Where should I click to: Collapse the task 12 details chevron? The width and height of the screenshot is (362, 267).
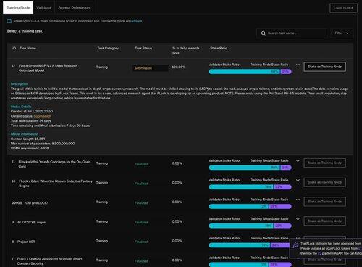[298, 65]
